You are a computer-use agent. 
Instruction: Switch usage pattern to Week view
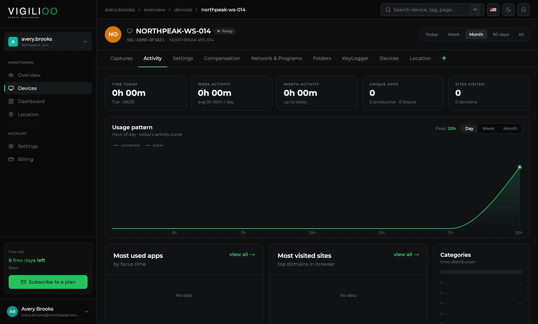[488, 129]
